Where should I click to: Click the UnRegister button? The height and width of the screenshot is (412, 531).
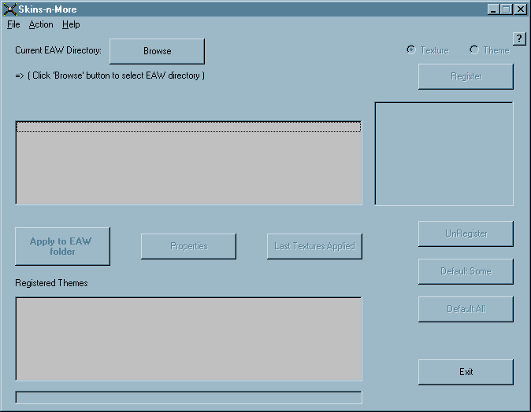click(x=466, y=234)
